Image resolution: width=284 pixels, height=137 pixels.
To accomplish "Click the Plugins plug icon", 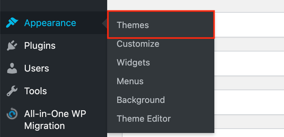I will tap(12, 46).
